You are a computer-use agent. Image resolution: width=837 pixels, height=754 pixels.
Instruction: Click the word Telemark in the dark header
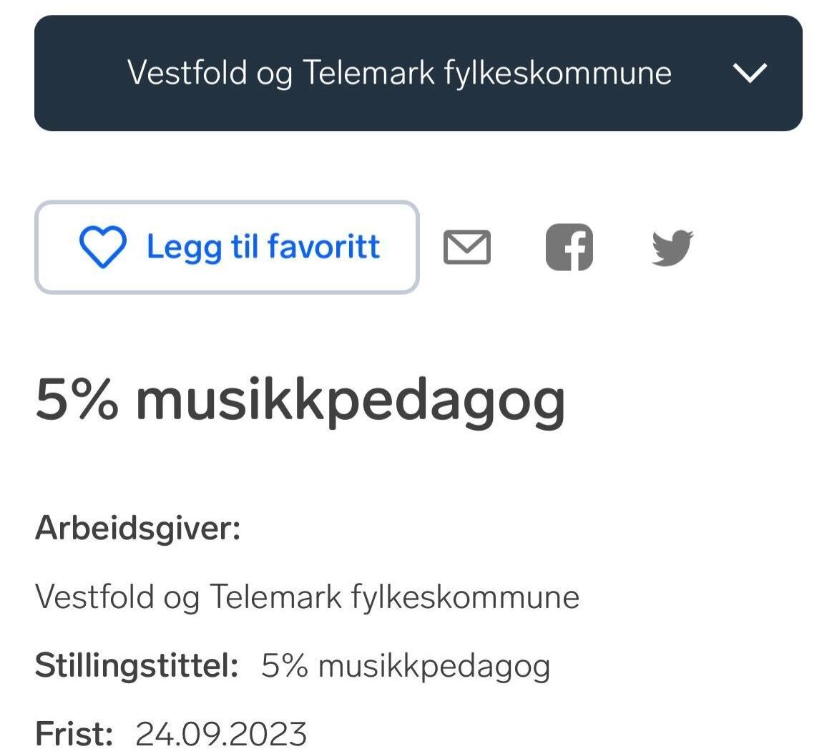tap(369, 73)
